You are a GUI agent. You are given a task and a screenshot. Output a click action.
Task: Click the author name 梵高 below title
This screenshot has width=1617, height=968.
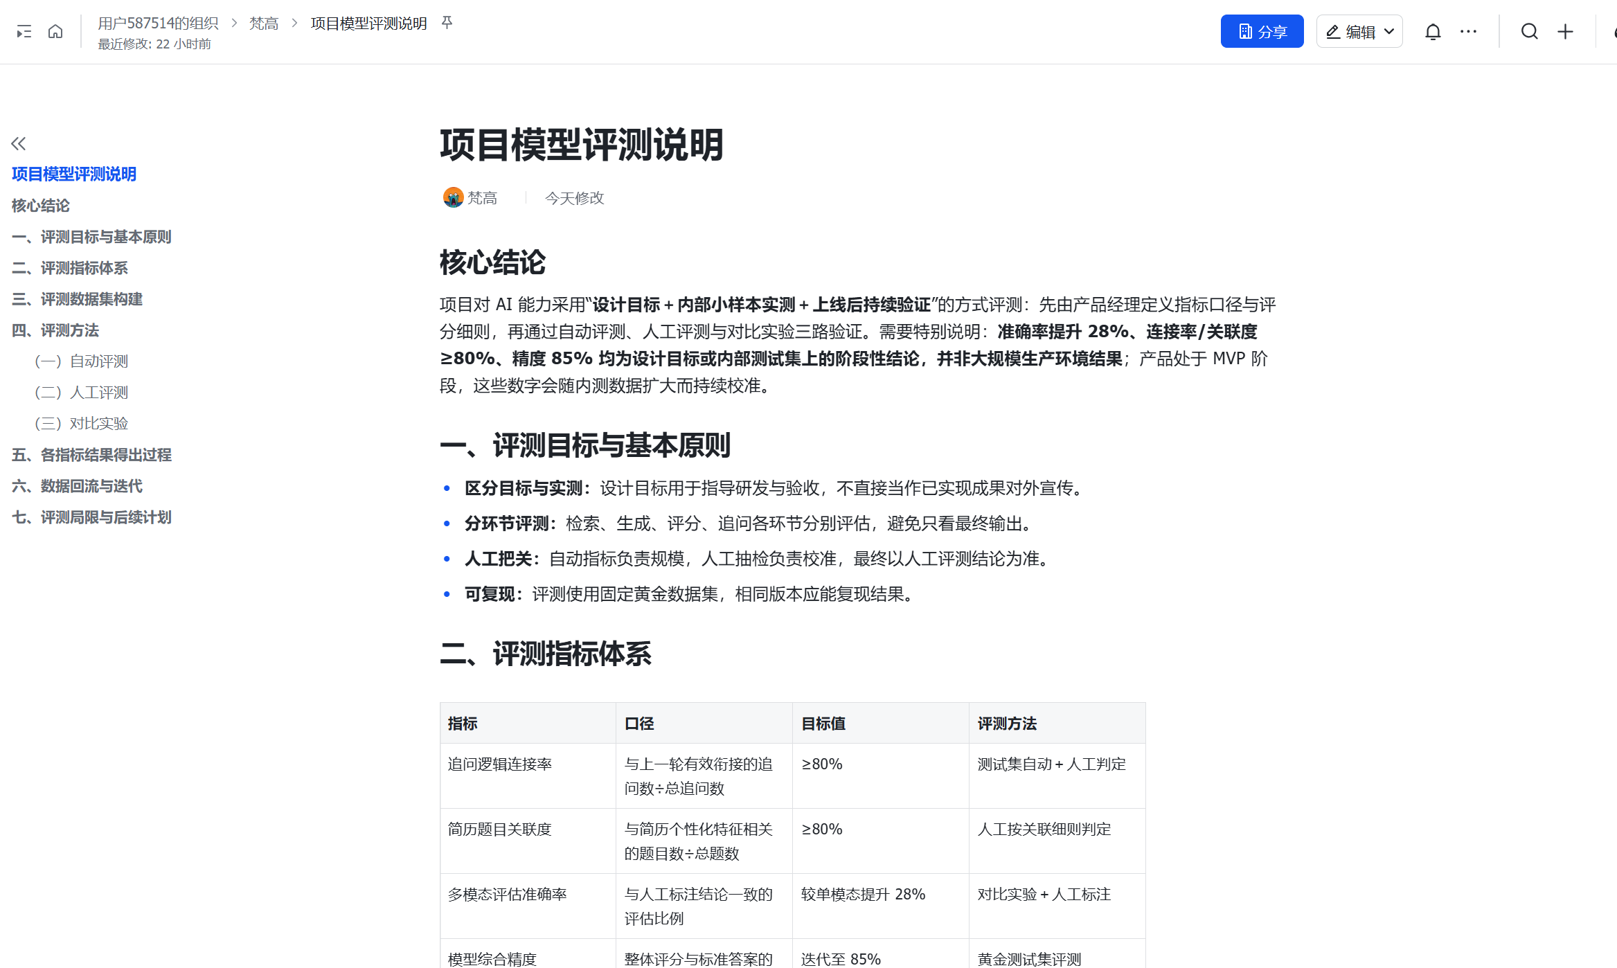(x=483, y=198)
